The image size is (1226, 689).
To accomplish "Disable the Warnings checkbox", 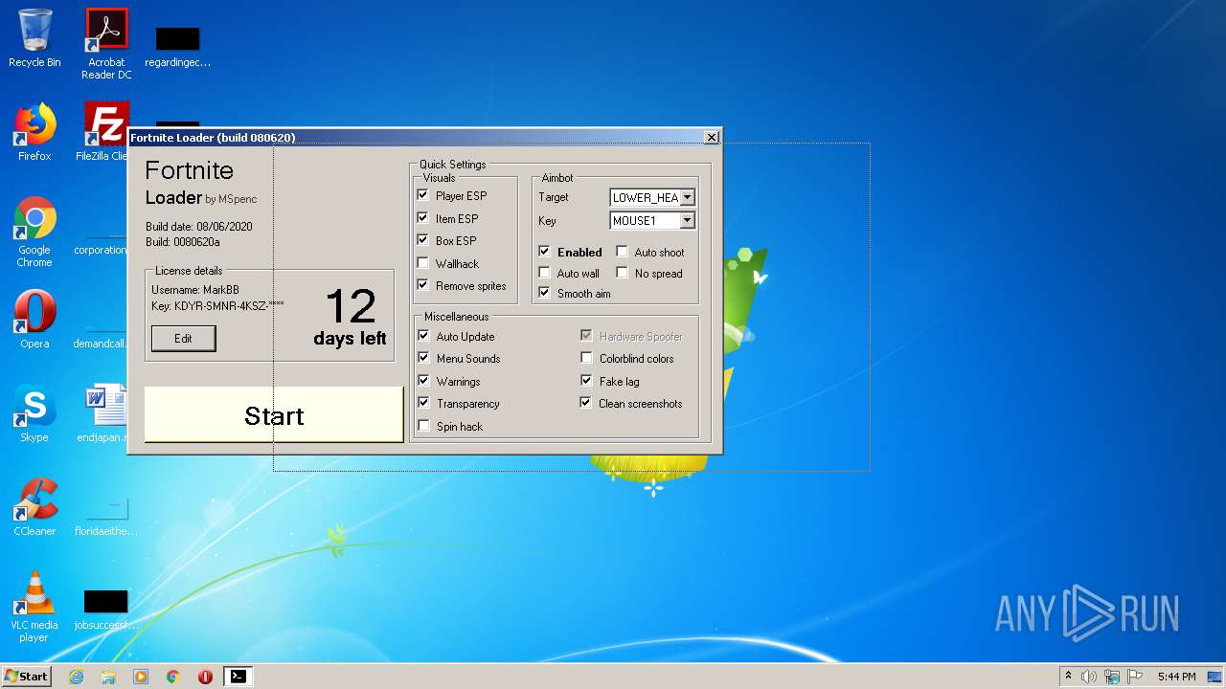I will (423, 381).
